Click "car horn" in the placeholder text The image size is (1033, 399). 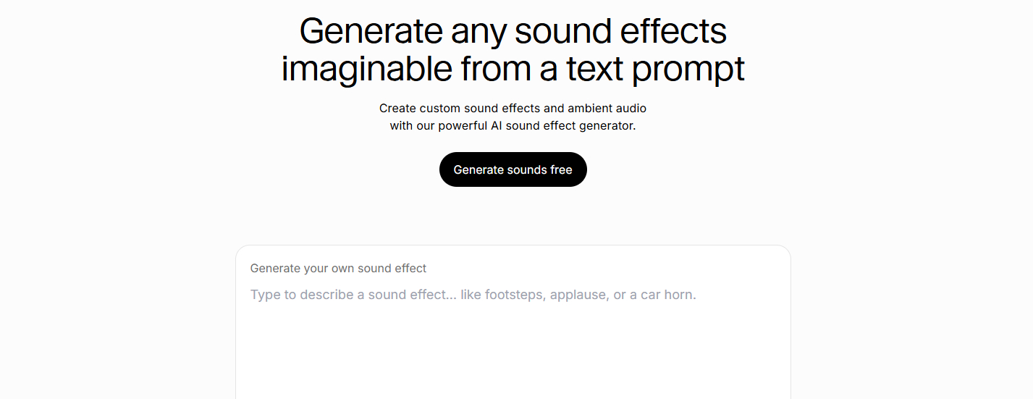pyautogui.click(x=668, y=295)
